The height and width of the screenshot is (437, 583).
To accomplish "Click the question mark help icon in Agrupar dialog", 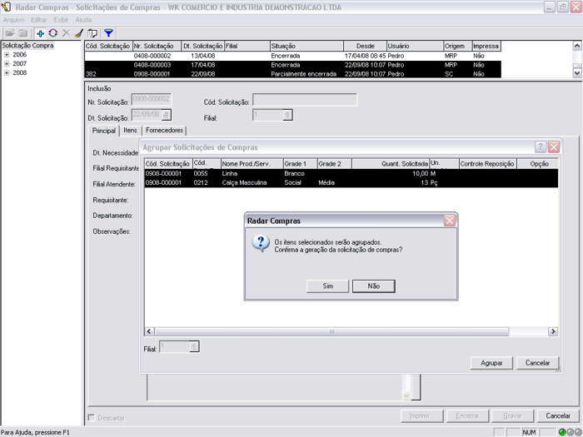I will 541,146.
